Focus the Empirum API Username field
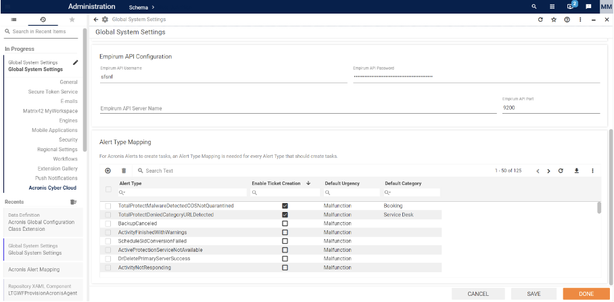This screenshot has height=302, width=614. coord(223,77)
